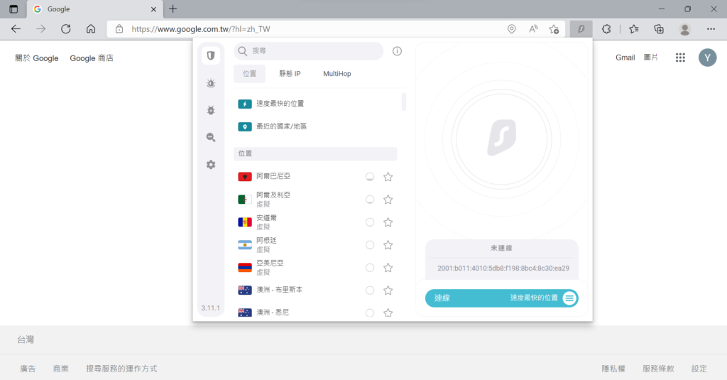The image size is (727, 380).
Task: Click the site info lock icon
Action: tap(119, 29)
